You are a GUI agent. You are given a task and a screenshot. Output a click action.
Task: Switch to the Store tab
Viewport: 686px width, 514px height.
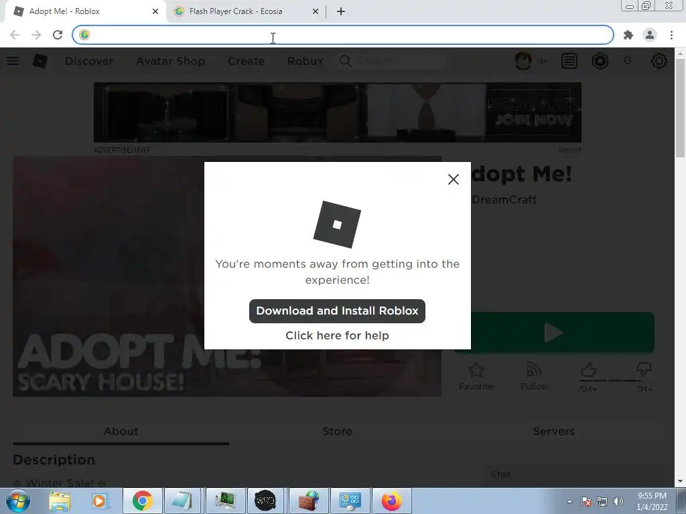[x=337, y=431]
